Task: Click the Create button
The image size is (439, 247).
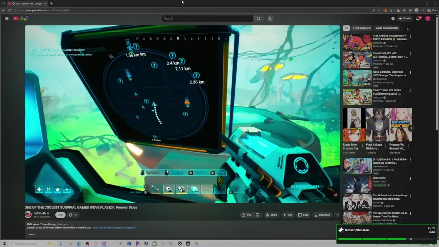Action: 405,19
